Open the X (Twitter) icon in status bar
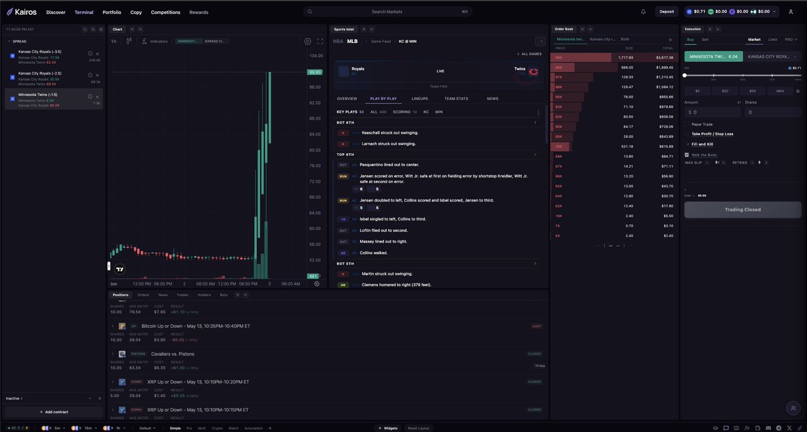This screenshot has height=432, width=807. pyautogui.click(x=790, y=428)
